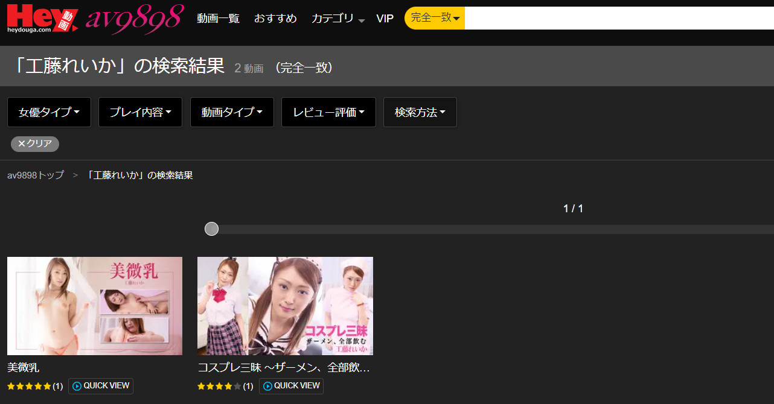Select おすすめ in the top menu
774x404 pixels.
coord(275,18)
